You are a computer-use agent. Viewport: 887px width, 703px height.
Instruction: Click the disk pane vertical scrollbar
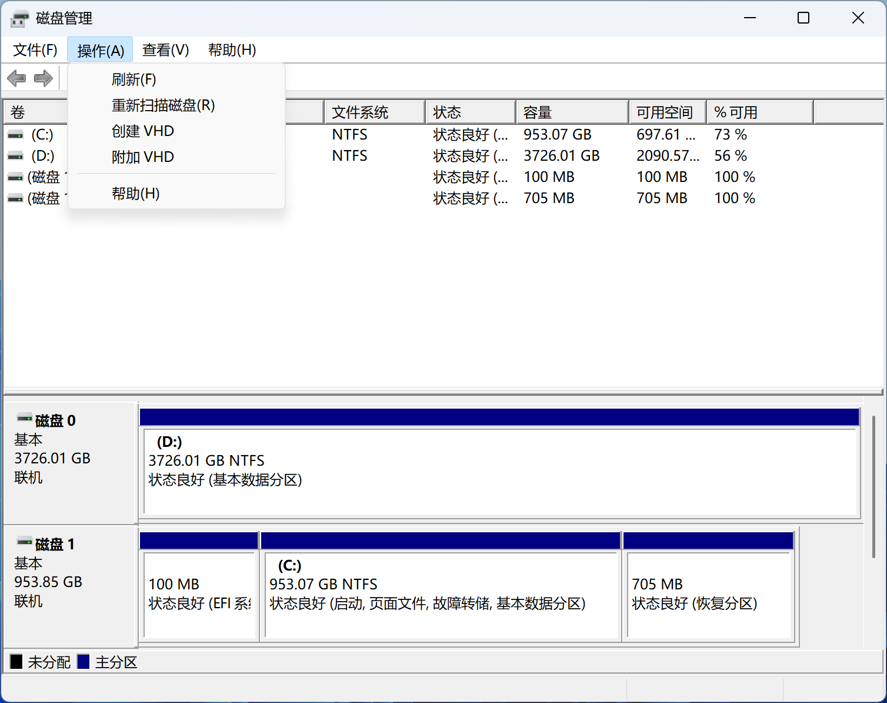873,487
